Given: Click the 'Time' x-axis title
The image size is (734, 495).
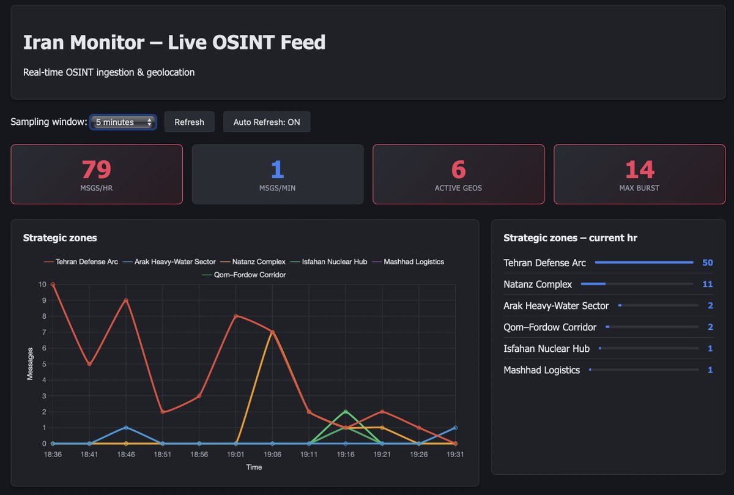Looking at the screenshot, I should coord(254,467).
